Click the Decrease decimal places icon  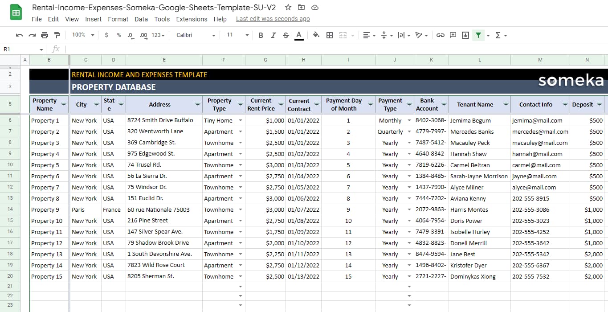pos(130,35)
